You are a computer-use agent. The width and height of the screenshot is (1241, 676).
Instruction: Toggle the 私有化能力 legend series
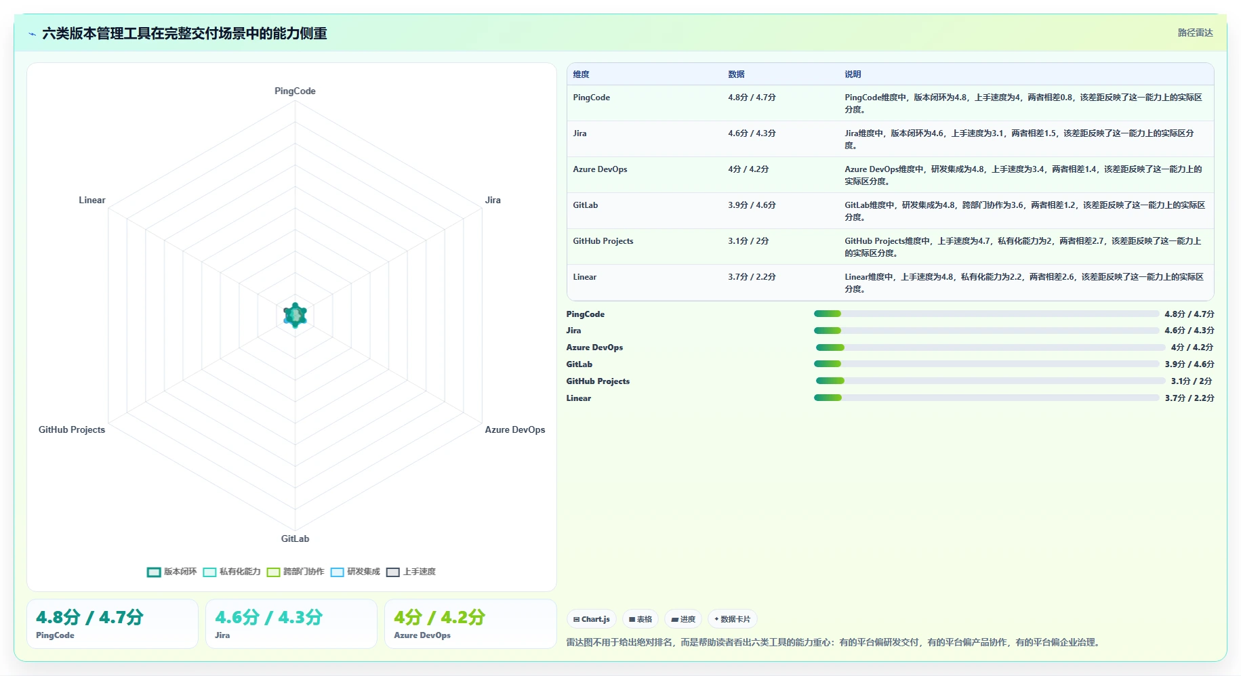tap(232, 572)
